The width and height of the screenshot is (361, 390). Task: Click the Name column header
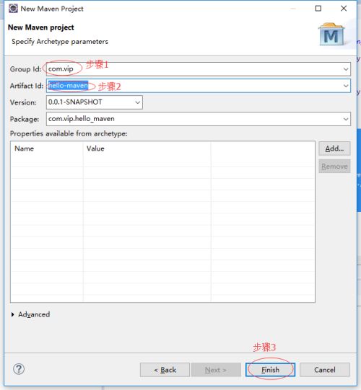coord(47,149)
